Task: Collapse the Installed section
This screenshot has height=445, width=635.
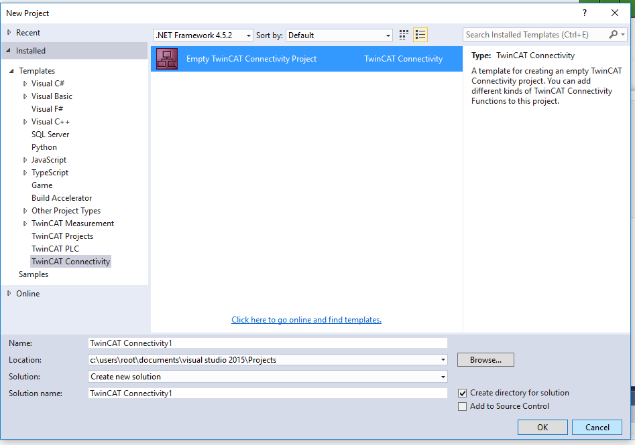Action: [x=9, y=50]
